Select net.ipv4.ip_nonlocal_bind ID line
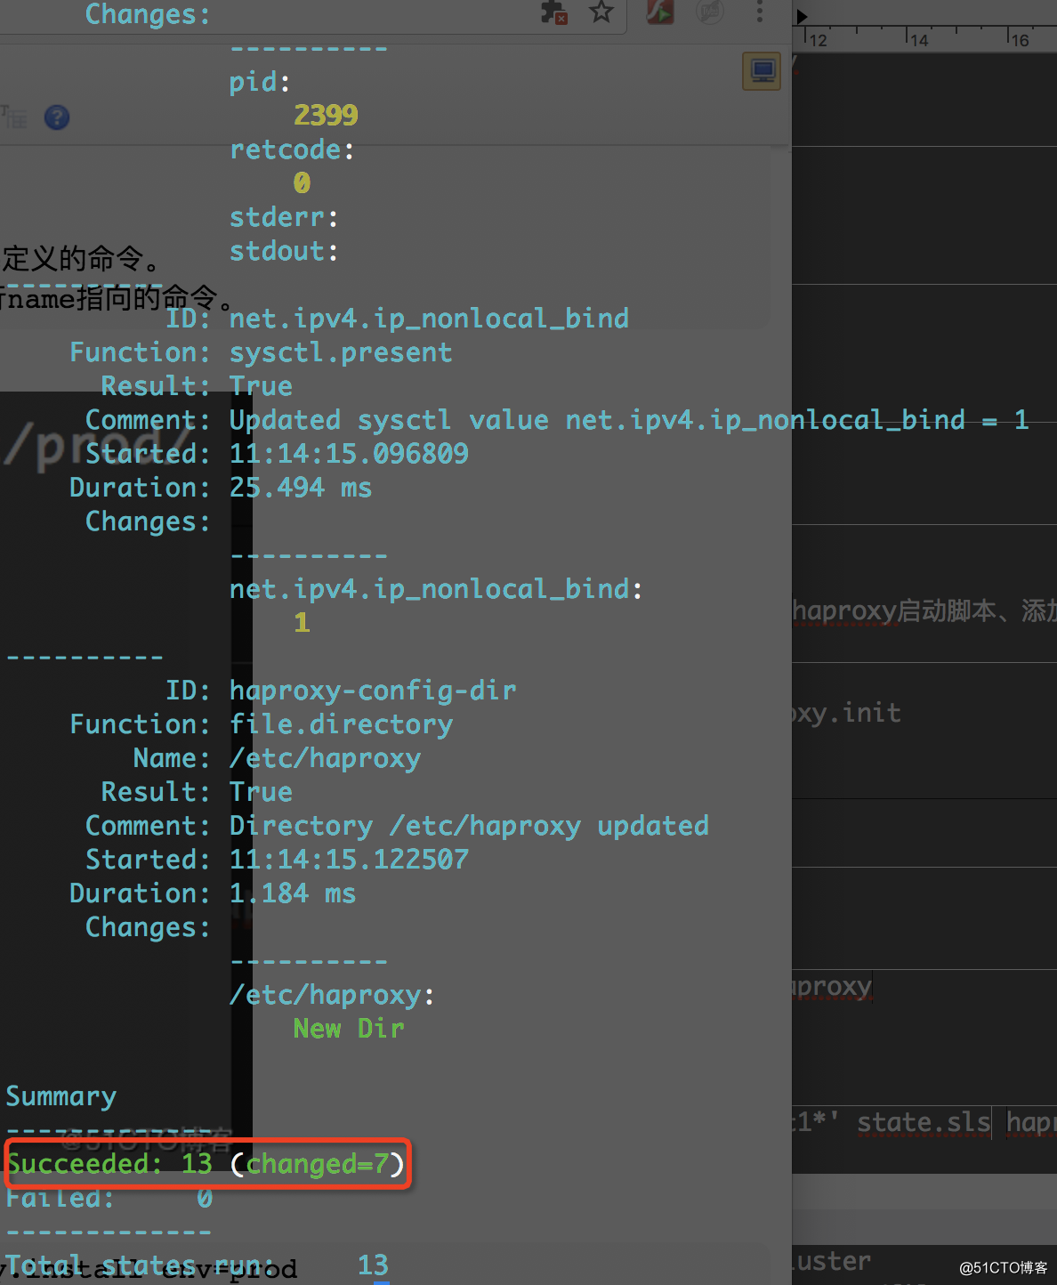Image resolution: width=1057 pixels, height=1285 pixels. point(429,319)
